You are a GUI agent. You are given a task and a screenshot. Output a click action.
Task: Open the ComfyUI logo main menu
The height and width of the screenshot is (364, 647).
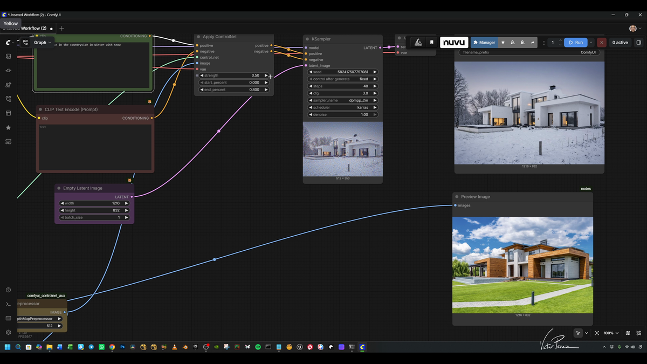tap(8, 42)
